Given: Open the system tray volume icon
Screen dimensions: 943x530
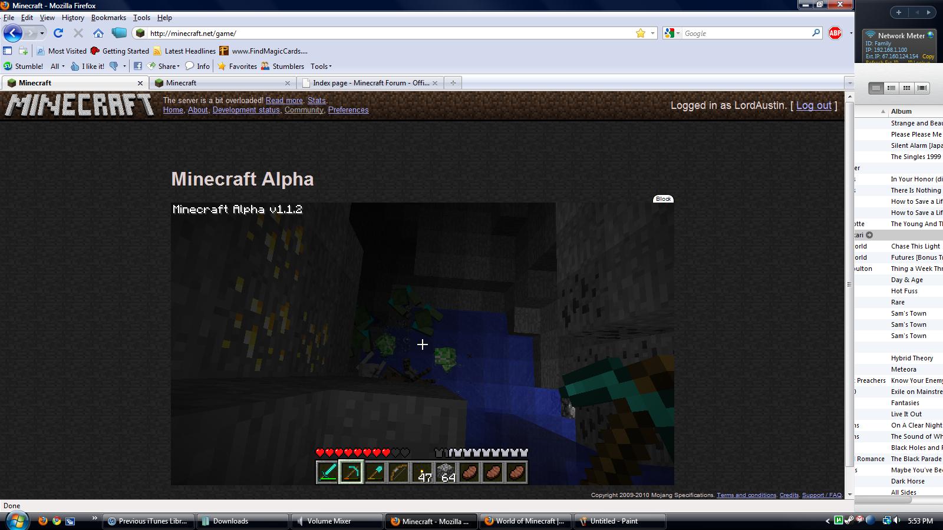Looking at the screenshot, I should 896,521.
